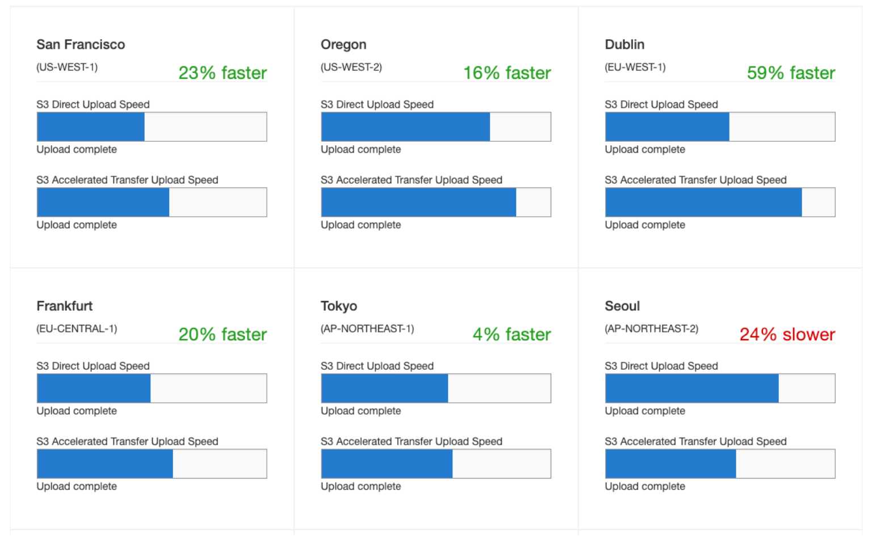This screenshot has height=541, width=872.
Task: Click the red "24% slower" result
Action: 787,334
